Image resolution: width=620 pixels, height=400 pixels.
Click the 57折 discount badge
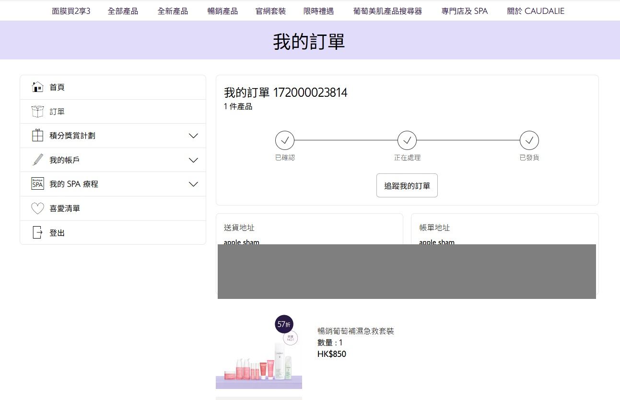[x=284, y=324]
